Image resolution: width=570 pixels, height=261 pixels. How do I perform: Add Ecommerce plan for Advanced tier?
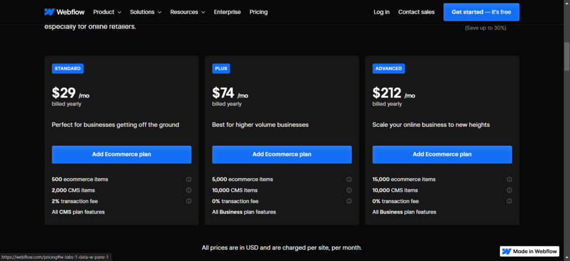(x=442, y=155)
